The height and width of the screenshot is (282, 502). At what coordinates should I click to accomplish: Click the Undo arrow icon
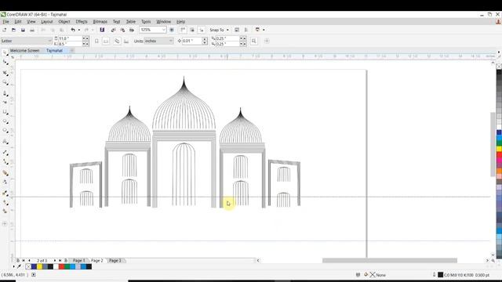coord(73,30)
